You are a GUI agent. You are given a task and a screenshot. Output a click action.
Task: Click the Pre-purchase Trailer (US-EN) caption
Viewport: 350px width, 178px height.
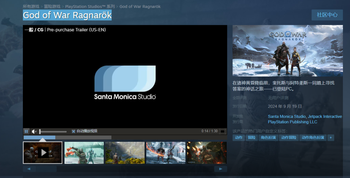tap(76, 30)
